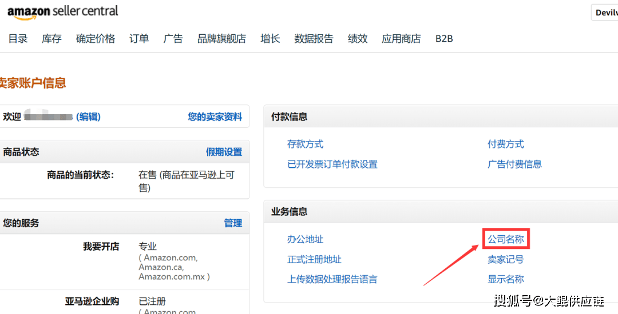Screen dimensions: 618x314
Task: Open the 应用商店 menu
Action: (401, 38)
